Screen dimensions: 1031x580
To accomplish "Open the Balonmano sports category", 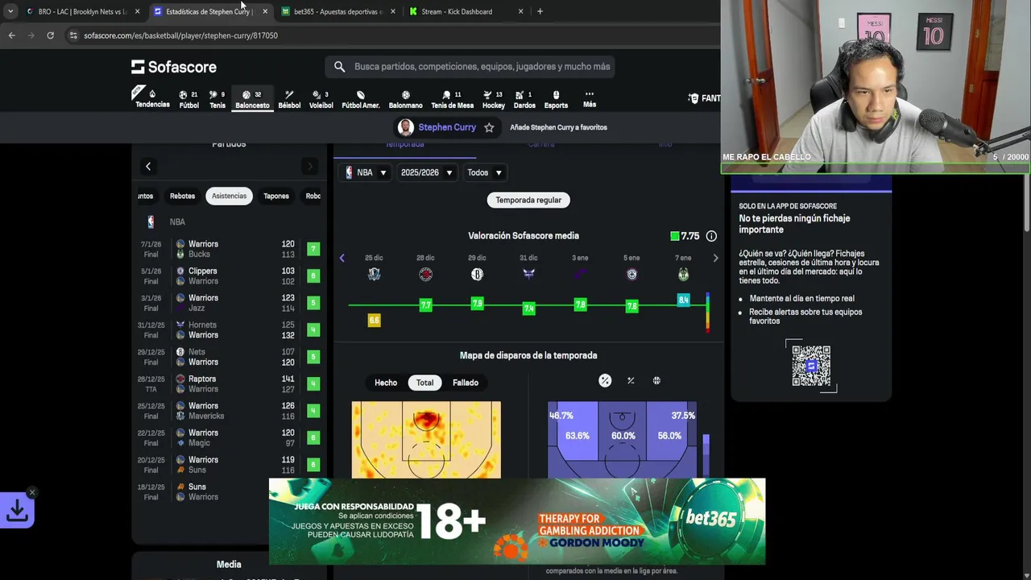I will pos(405,99).
